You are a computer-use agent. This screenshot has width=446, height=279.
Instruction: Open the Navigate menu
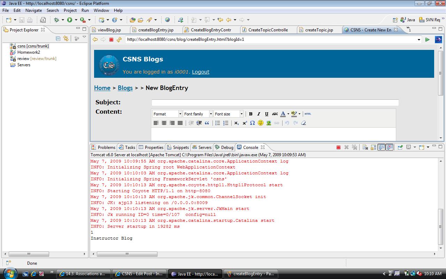[x=33, y=10]
